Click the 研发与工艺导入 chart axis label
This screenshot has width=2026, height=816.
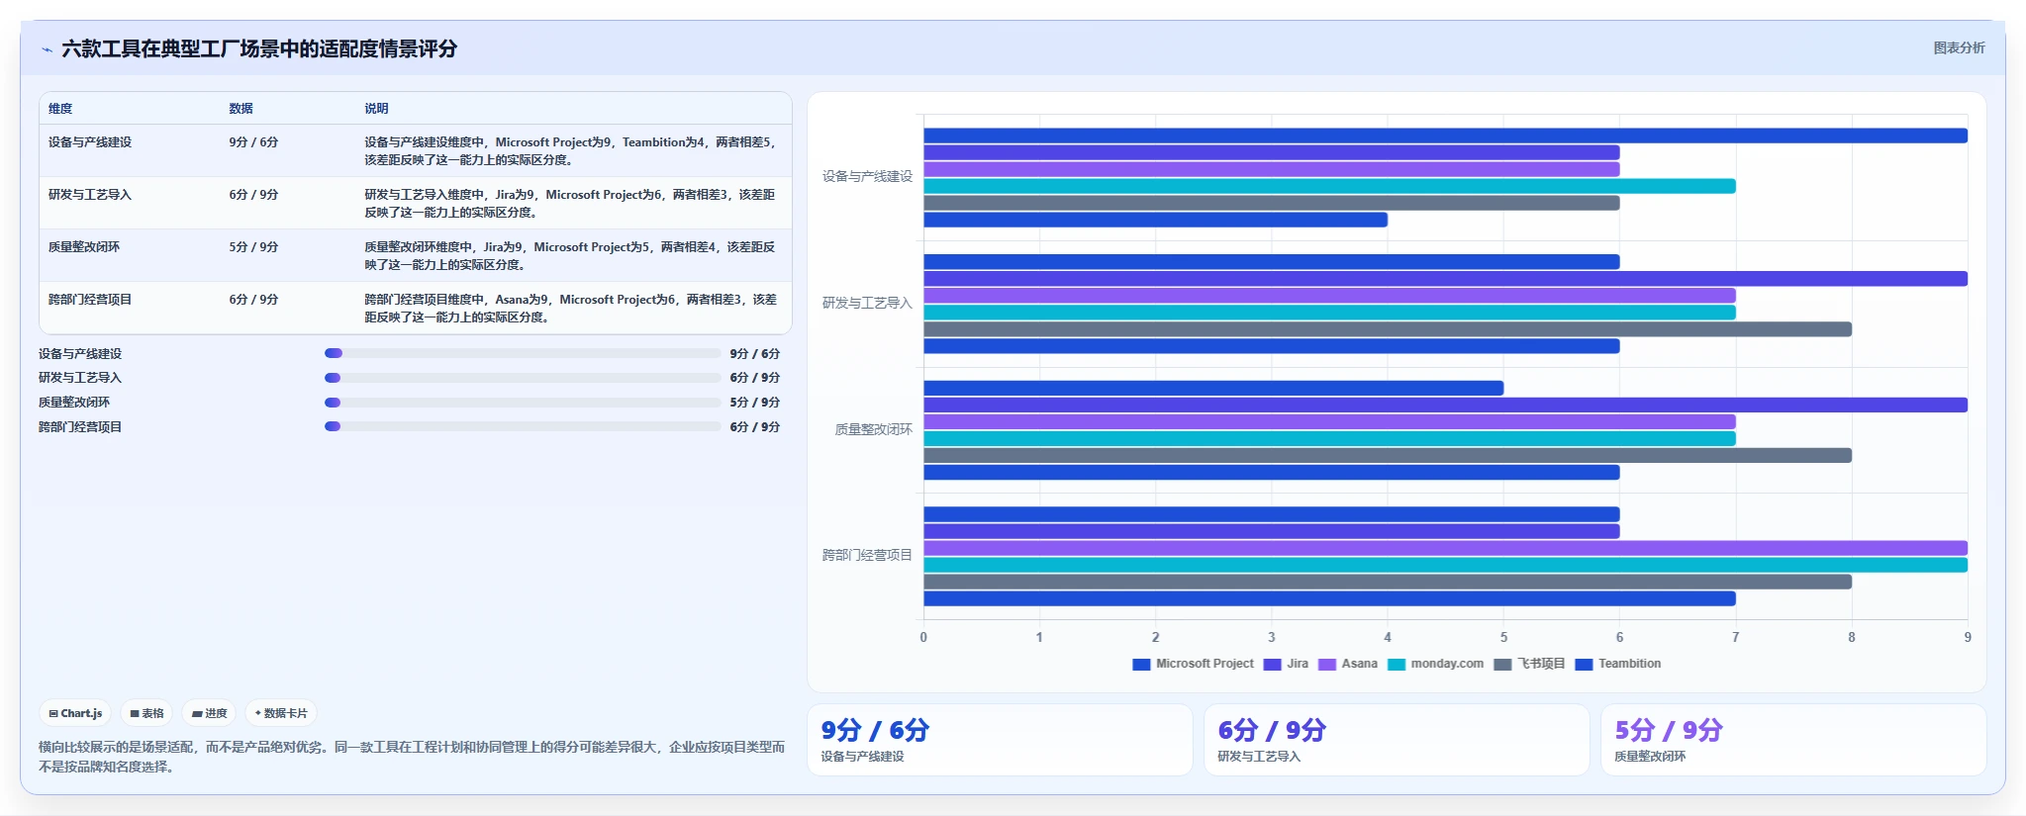867,304
